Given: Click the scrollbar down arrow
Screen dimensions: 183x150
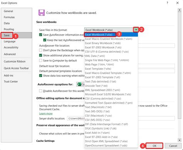Looking at the screenshot, I should [x=180, y=140].
